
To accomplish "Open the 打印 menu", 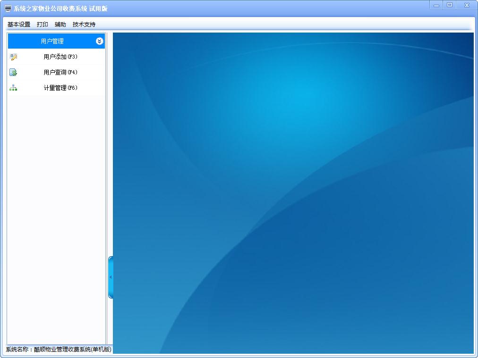I will point(43,25).
